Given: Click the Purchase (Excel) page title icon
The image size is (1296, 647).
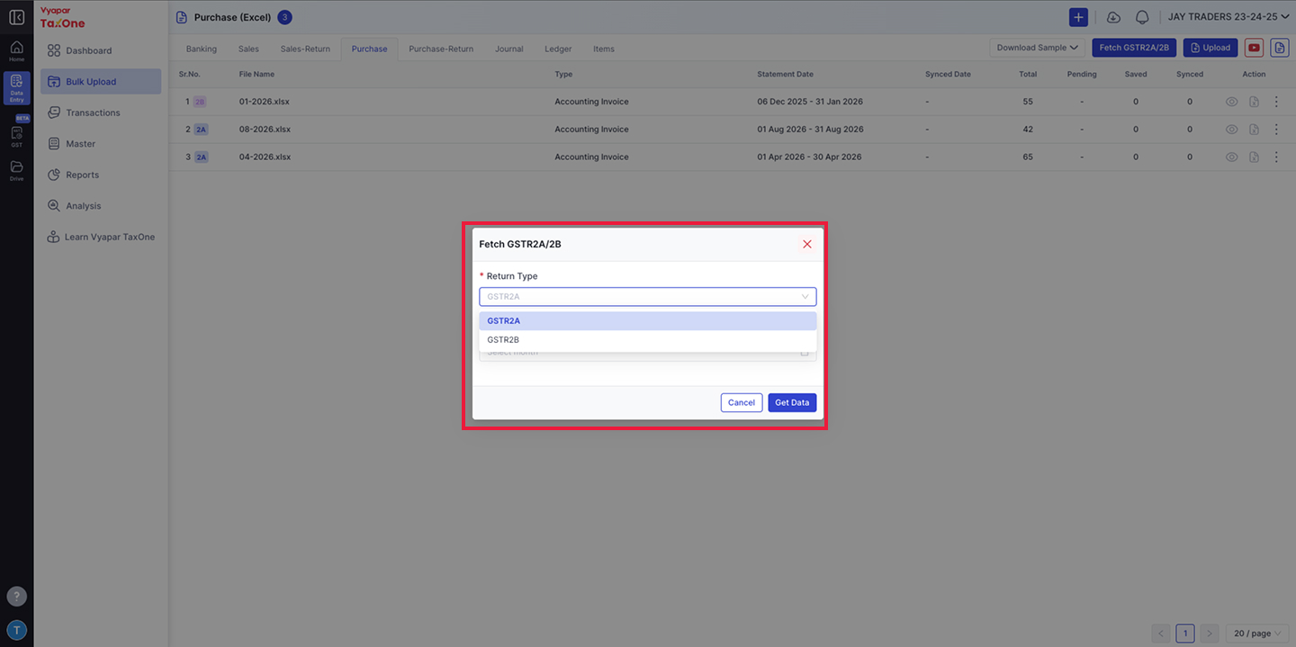Looking at the screenshot, I should tap(182, 17).
